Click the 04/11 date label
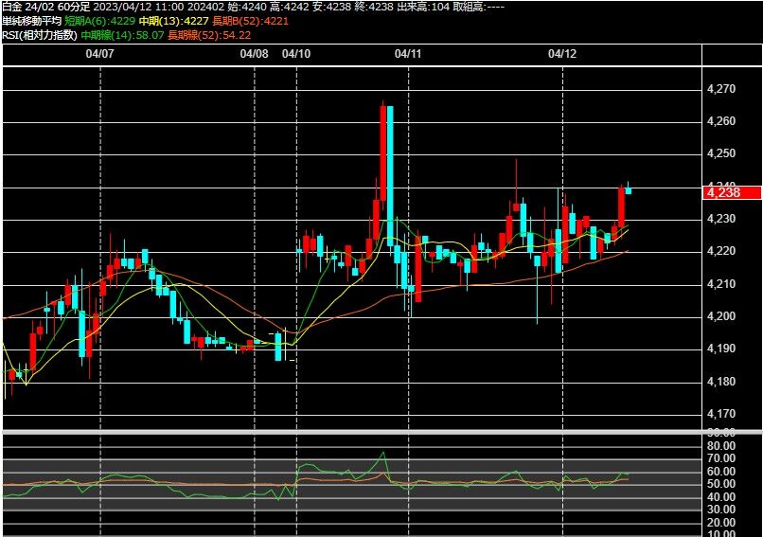Image resolution: width=763 pixels, height=537 pixels. (408, 54)
